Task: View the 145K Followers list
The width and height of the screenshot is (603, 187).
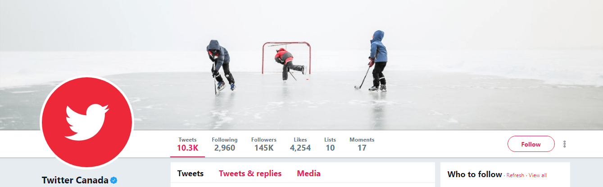Action: tap(264, 144)
